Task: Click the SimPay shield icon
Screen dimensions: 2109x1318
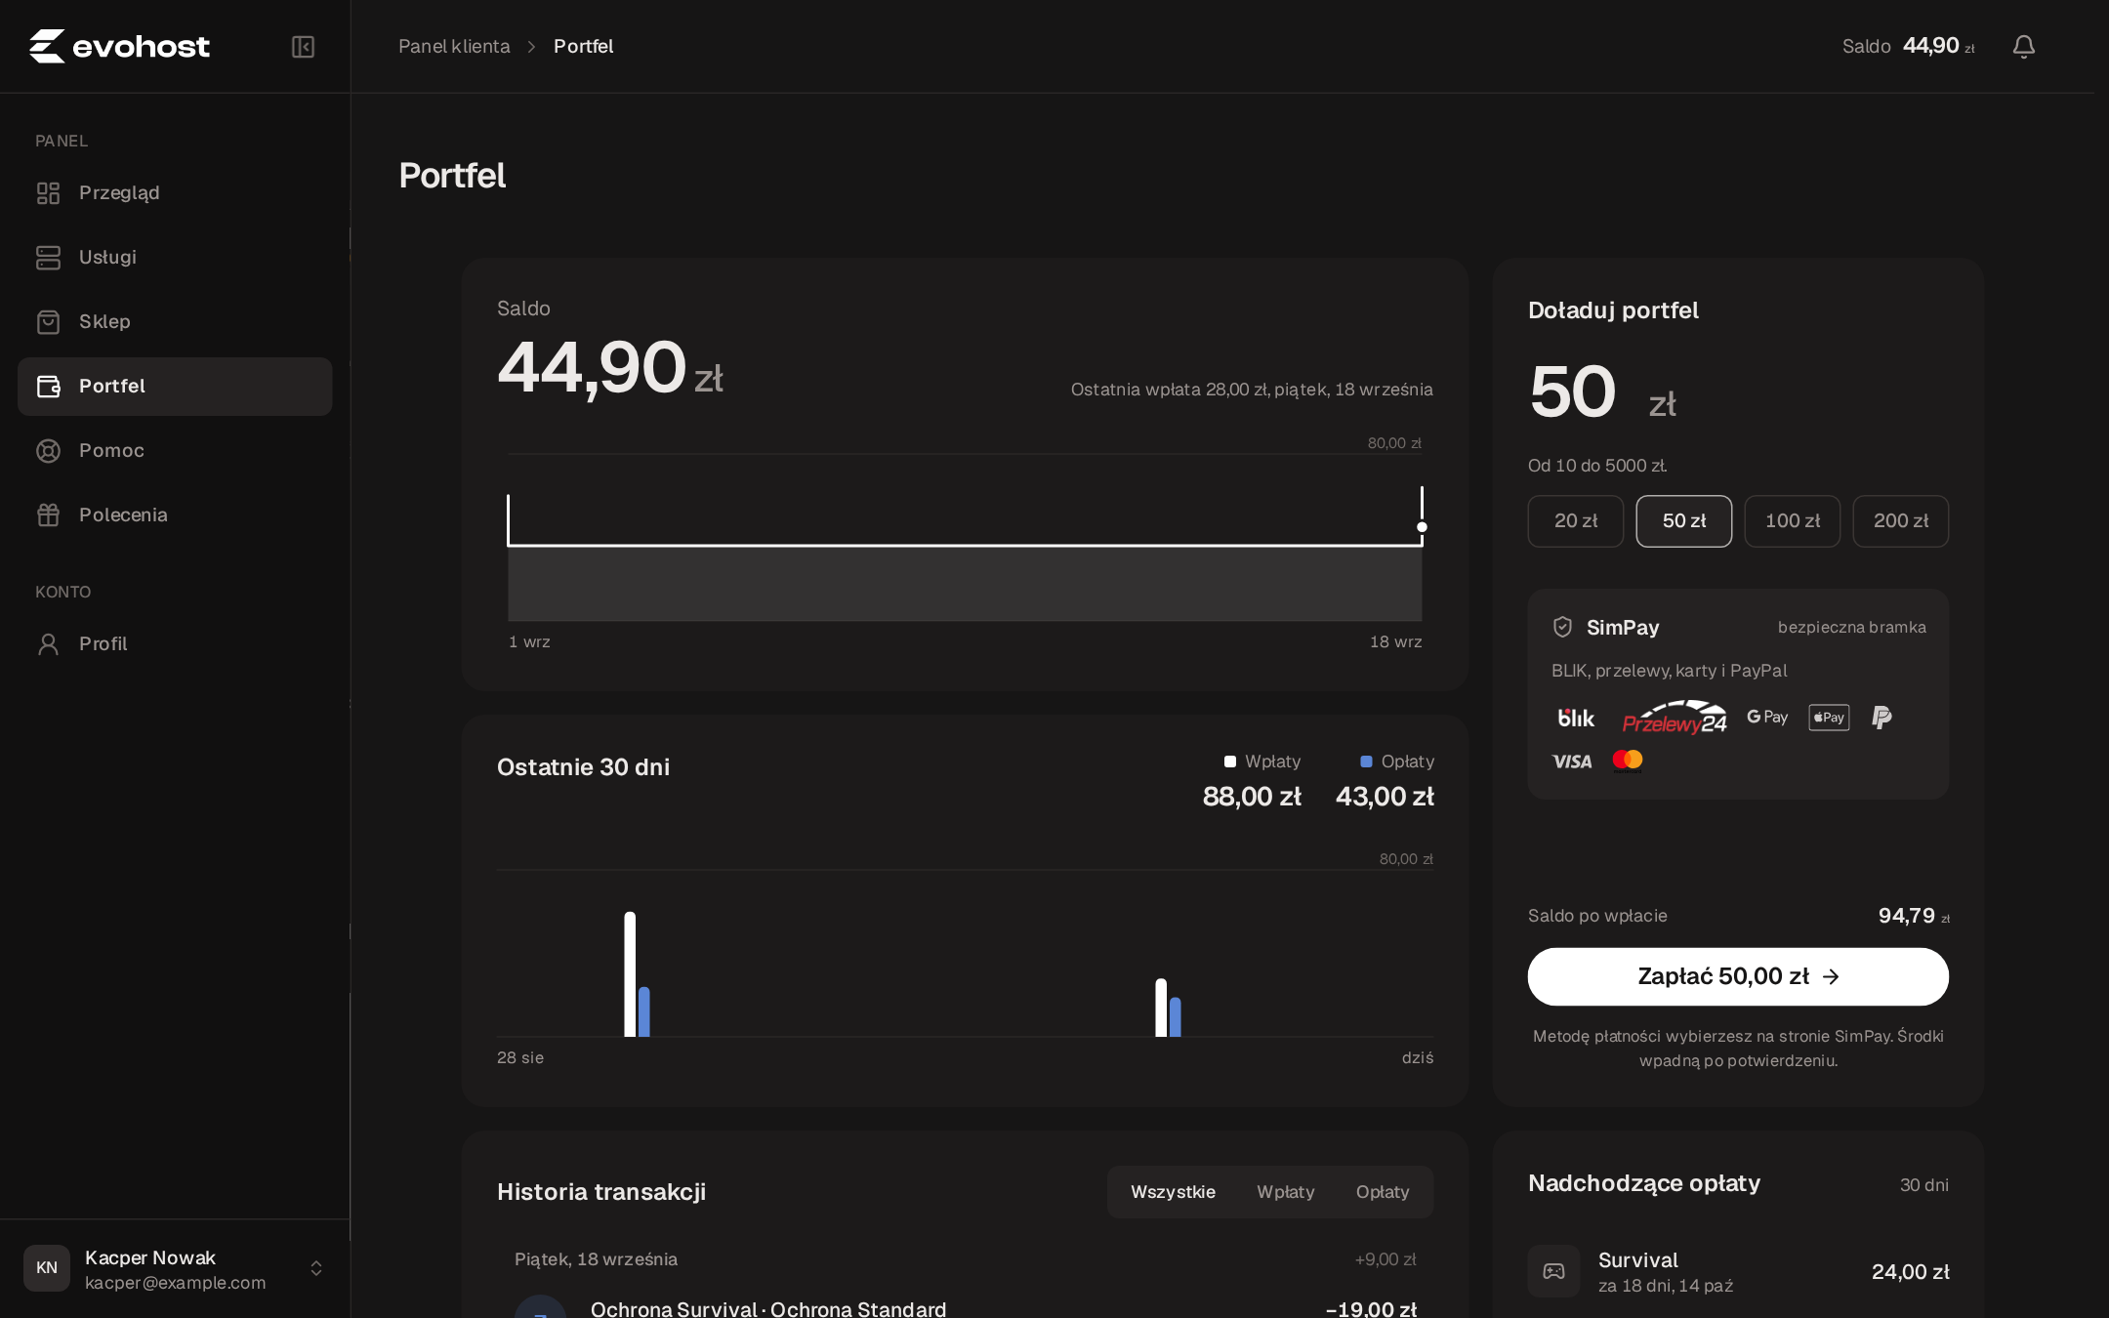Action: point(1562,627)
